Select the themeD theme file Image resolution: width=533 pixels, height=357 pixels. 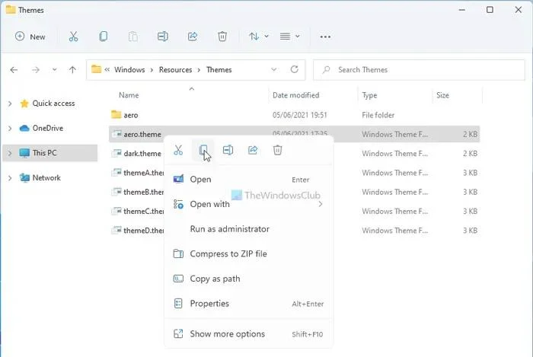[x=143, y=231]
